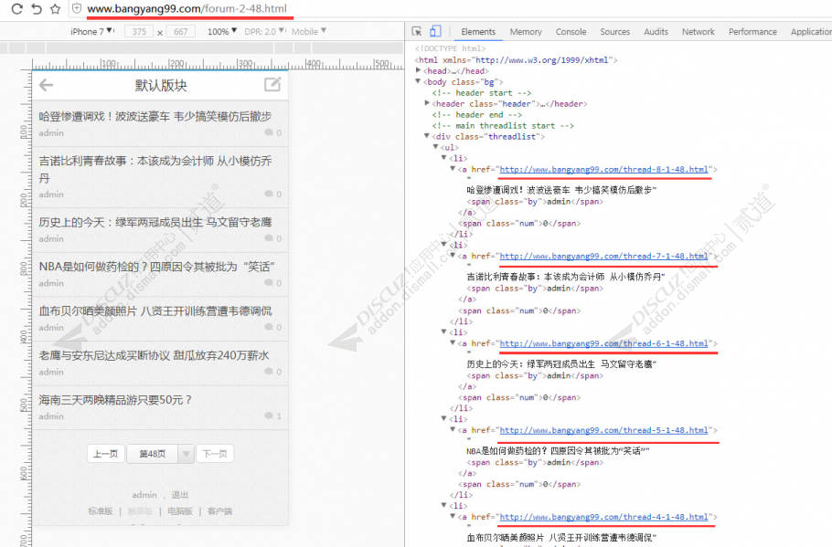Click the 退出 logout link
The width and height of the screenshot is (832, 547).
point(180,495)
